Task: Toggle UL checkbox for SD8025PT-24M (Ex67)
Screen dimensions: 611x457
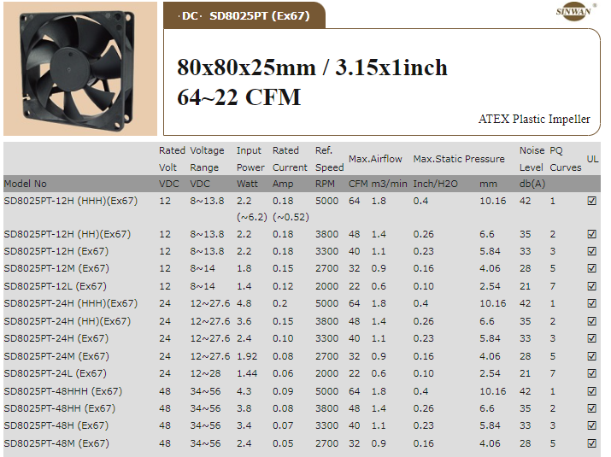Action: click(x=591, y=356)
